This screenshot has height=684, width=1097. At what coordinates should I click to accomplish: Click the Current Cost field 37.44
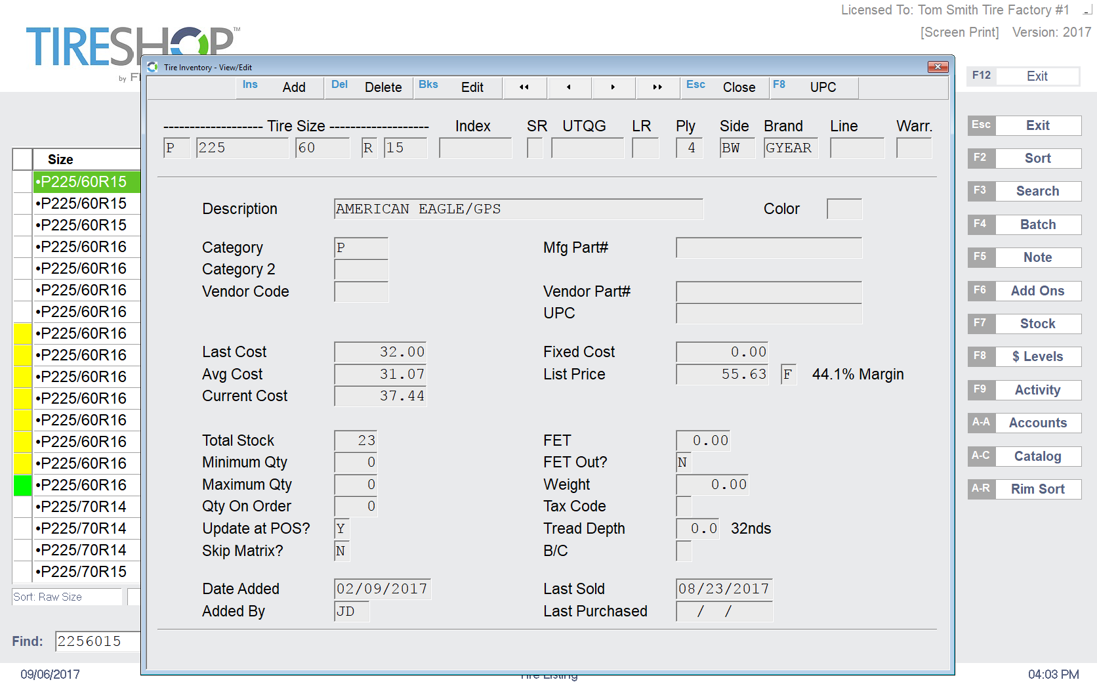pyautogui.click(x=381, y=396)
